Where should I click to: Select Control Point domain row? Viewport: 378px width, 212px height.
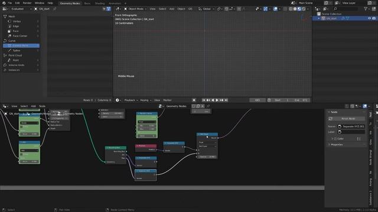(x=21, y=45)
